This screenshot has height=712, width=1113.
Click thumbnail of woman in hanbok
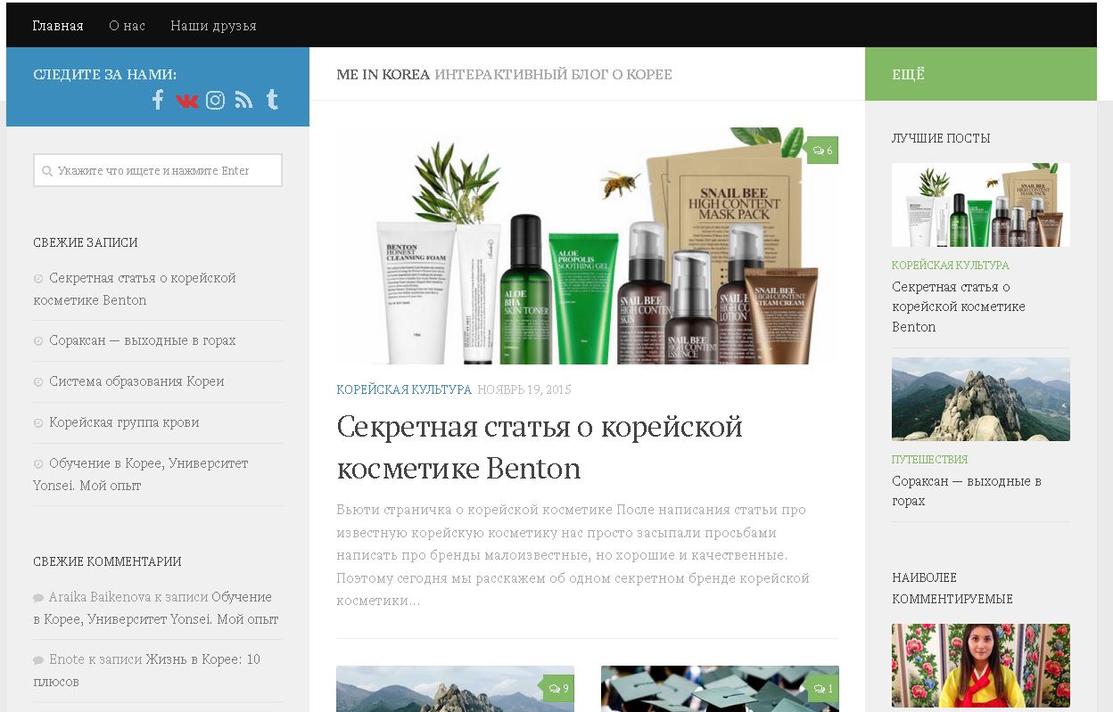[x=981, y=666]
